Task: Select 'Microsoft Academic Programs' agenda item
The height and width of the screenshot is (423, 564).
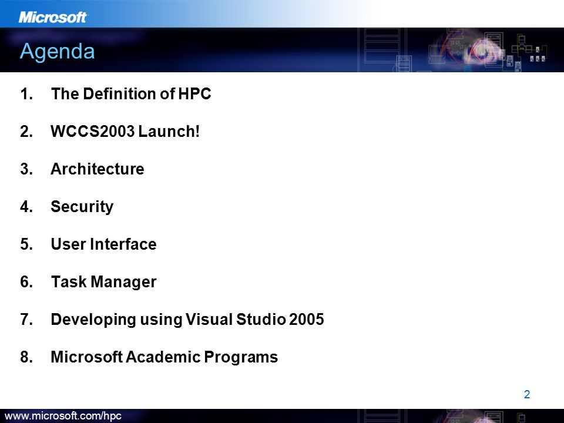Action: point(164,357)
